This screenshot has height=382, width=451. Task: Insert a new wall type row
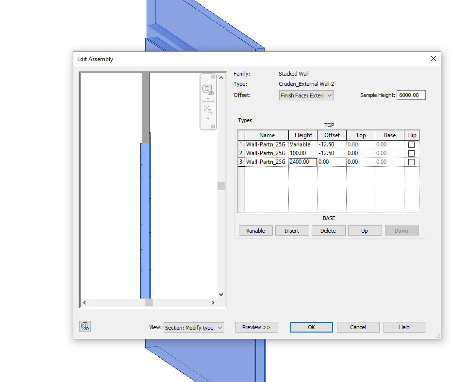[292, 230]
